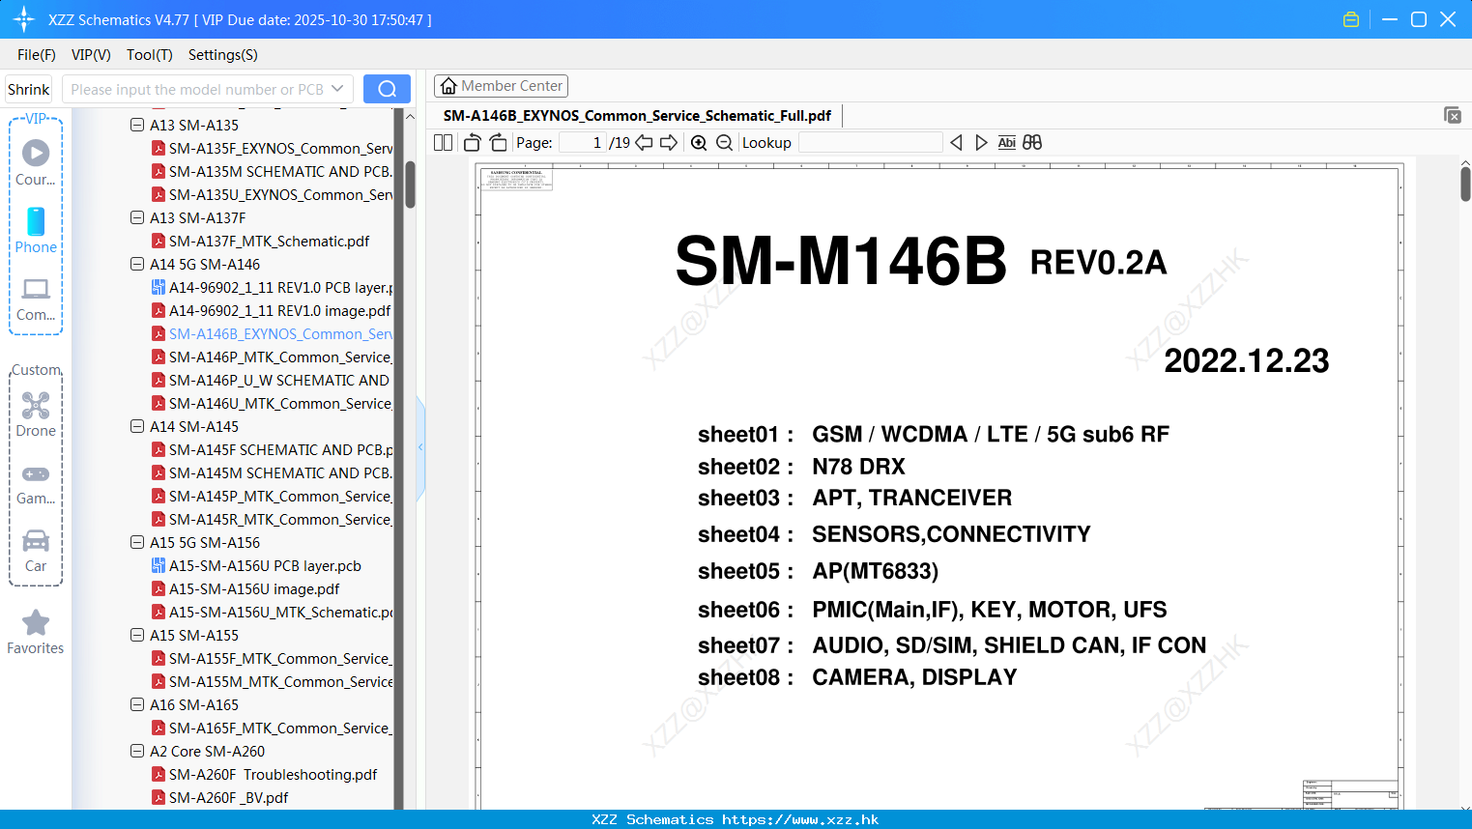The image size is (1472, 829).
Task: Select the Drone icon in Custom panel
Action: point(36,406)
